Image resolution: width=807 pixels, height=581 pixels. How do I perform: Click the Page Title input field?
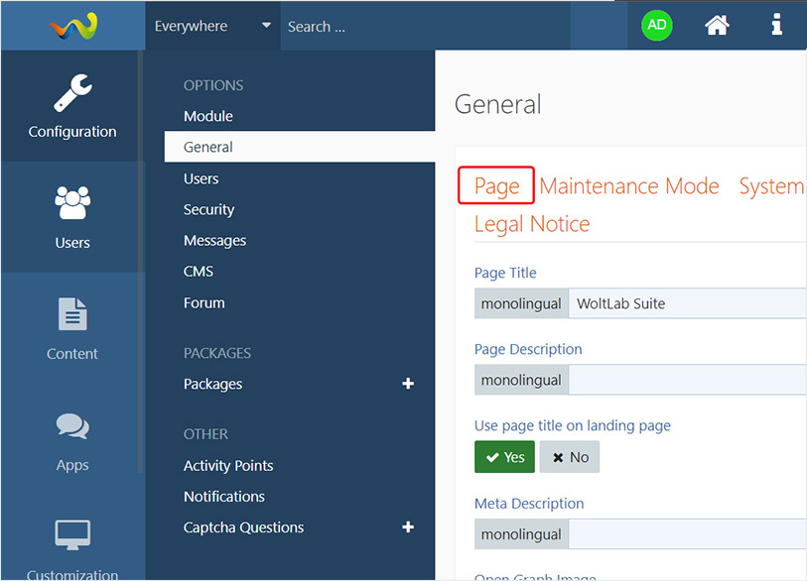point(685,303)
